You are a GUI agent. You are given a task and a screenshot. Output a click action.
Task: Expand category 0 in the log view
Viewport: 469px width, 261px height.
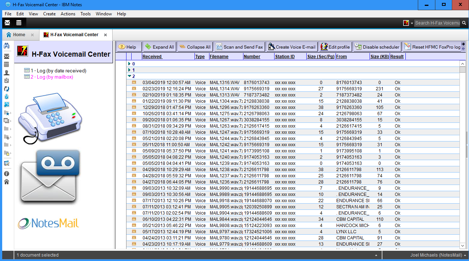pyautogui.click(x=129, y=64)
